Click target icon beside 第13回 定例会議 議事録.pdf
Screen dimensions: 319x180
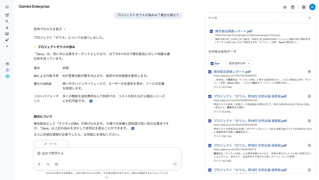(x=309, y=170)
